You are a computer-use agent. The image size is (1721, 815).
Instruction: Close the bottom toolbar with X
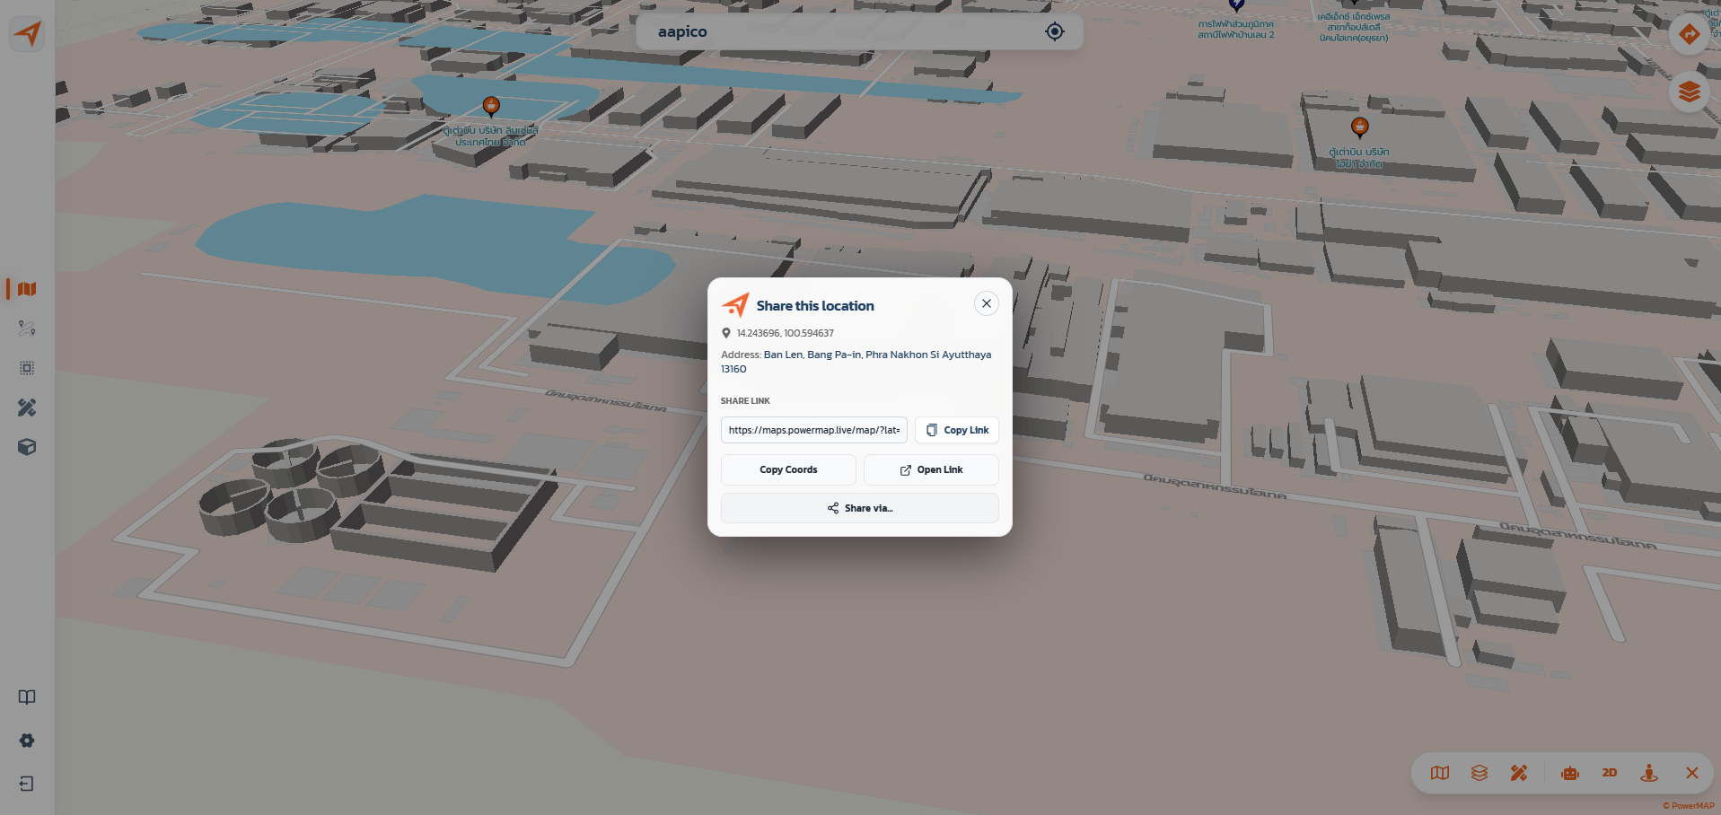point(1692,773)
